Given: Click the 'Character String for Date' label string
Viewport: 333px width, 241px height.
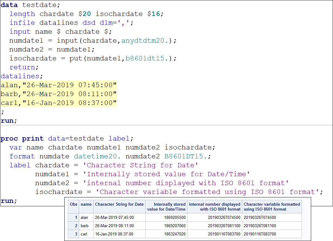Looking at the screenshot, I should [x=140, y=165].
